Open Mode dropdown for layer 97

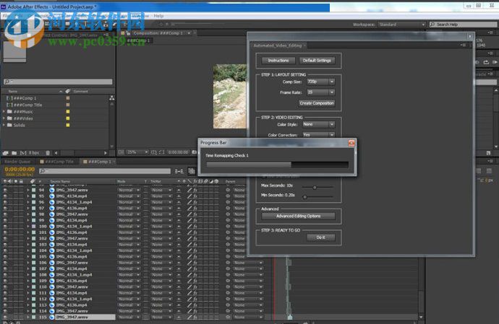click(129, 208)
